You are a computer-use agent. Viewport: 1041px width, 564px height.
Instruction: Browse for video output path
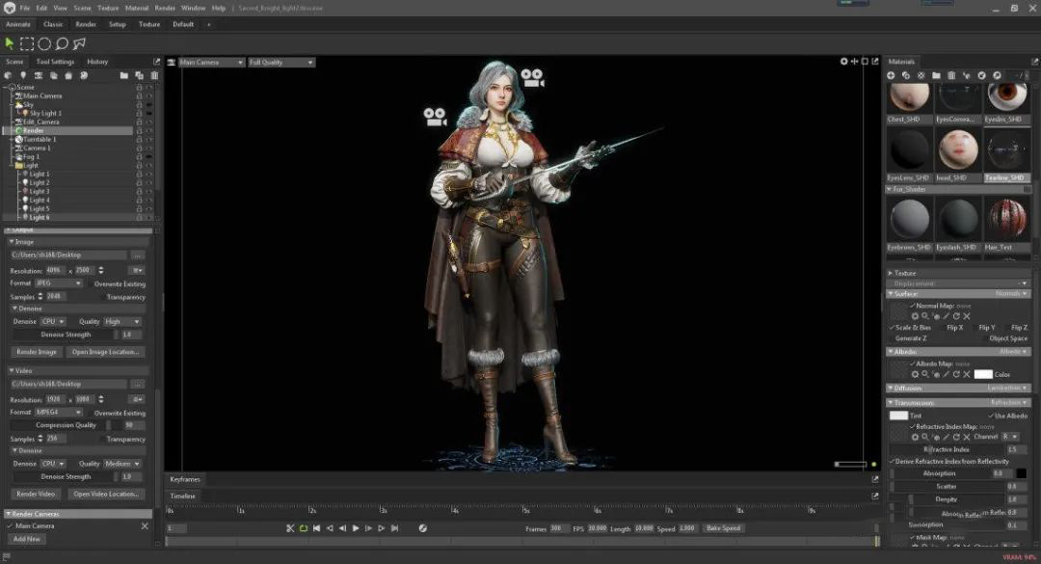point(138,384)
